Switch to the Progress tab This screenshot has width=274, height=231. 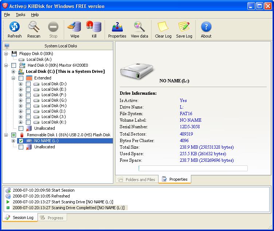(52, 218)
